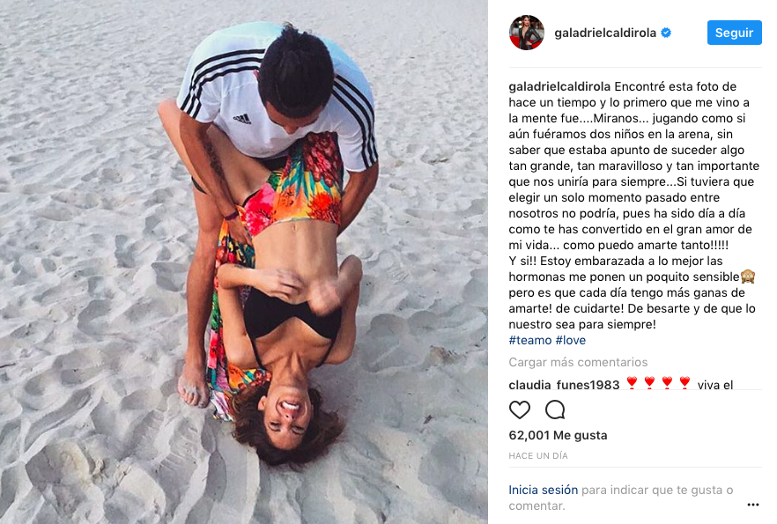The image size is (777, 524).
Task: Load more comments via Cargar más comentarios
Action: pos(578,362)
